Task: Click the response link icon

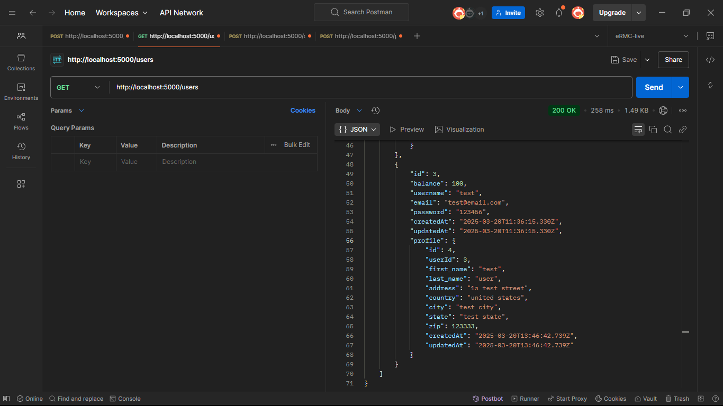Action: (683, 130)
